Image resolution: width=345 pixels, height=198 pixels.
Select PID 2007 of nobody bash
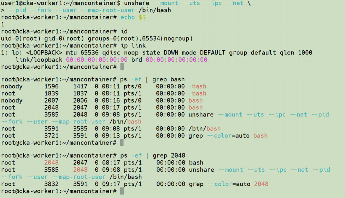(x=52, y=100)
